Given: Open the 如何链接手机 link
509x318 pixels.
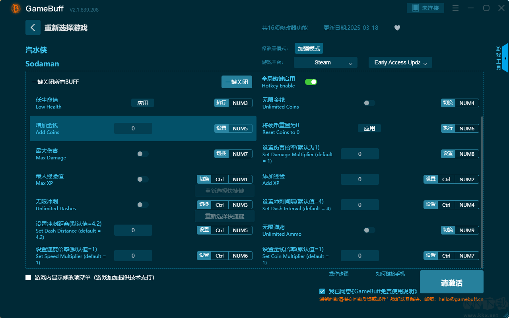Looking at the screenshot, I should pos(390,274).
